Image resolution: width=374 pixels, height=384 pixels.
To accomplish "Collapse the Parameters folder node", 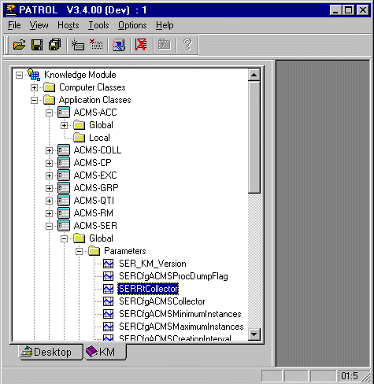I will (x=79, y=251).
